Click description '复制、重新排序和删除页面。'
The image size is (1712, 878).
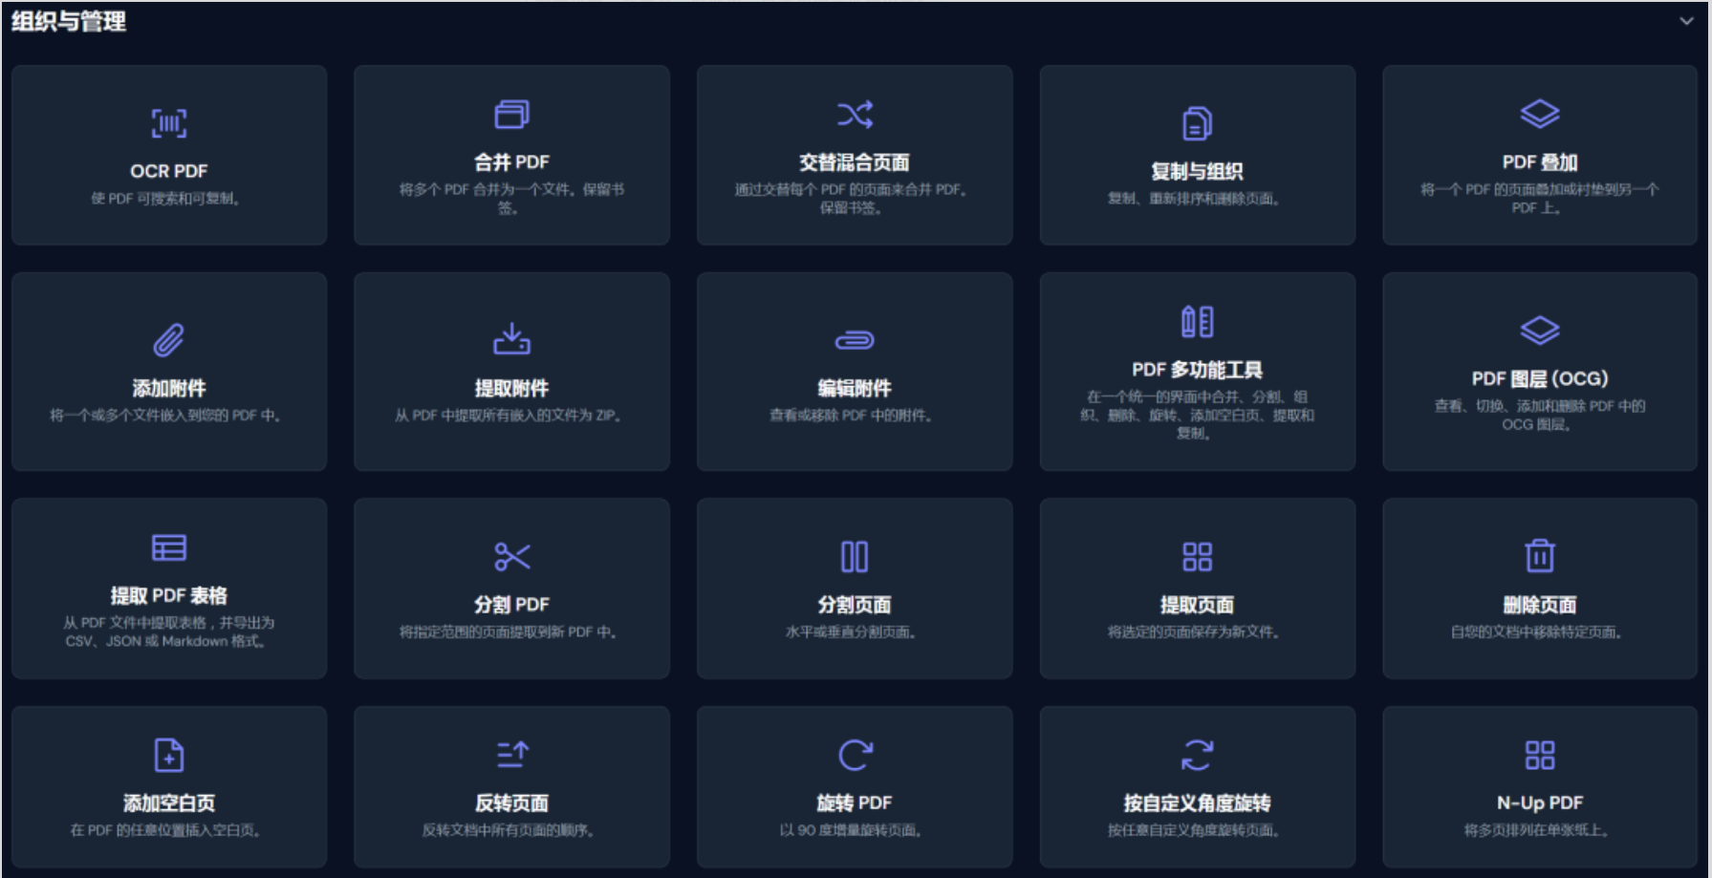click(1193, 199)
